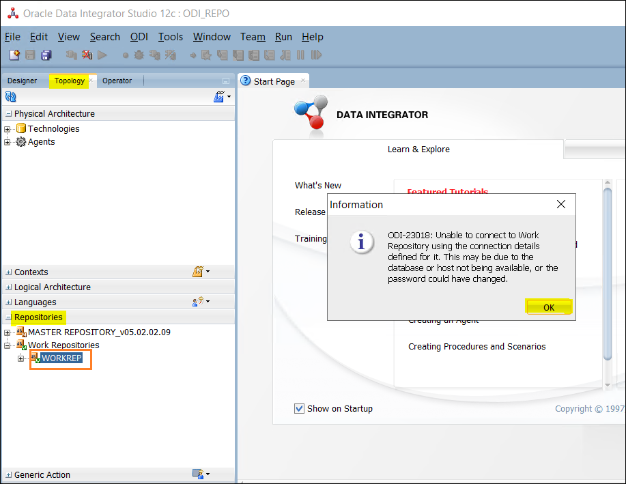Open Creating Procedures and Scenarios tutorial
This screenshot has width=626, height=484.
point(476,347)
